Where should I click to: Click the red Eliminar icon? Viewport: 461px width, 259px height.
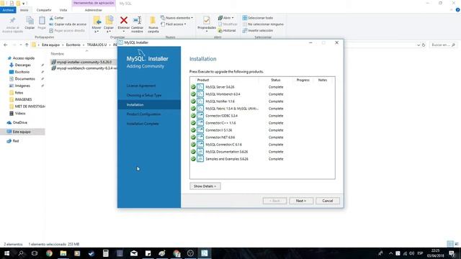pyautogui.click(x=124, y=20)
